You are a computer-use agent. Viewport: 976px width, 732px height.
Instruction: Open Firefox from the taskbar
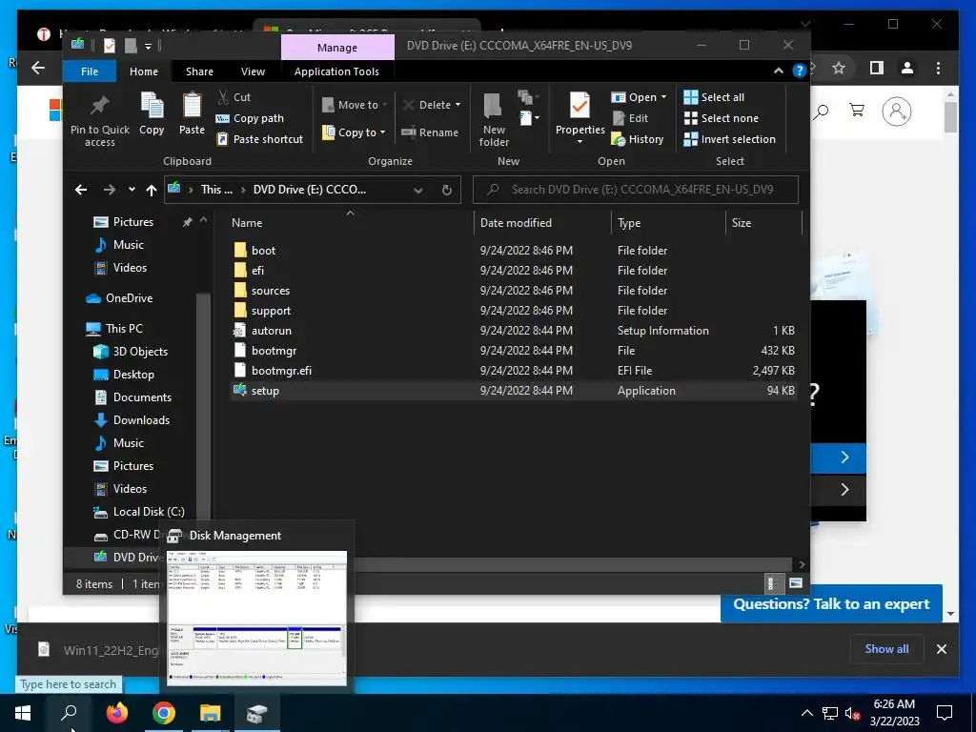[x=116, y=713]
